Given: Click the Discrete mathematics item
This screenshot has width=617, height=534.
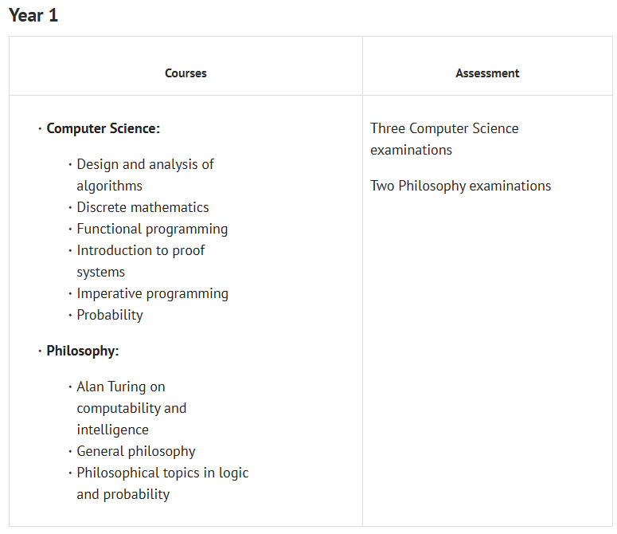Looking at the screenshot, I should coord(143,207).
